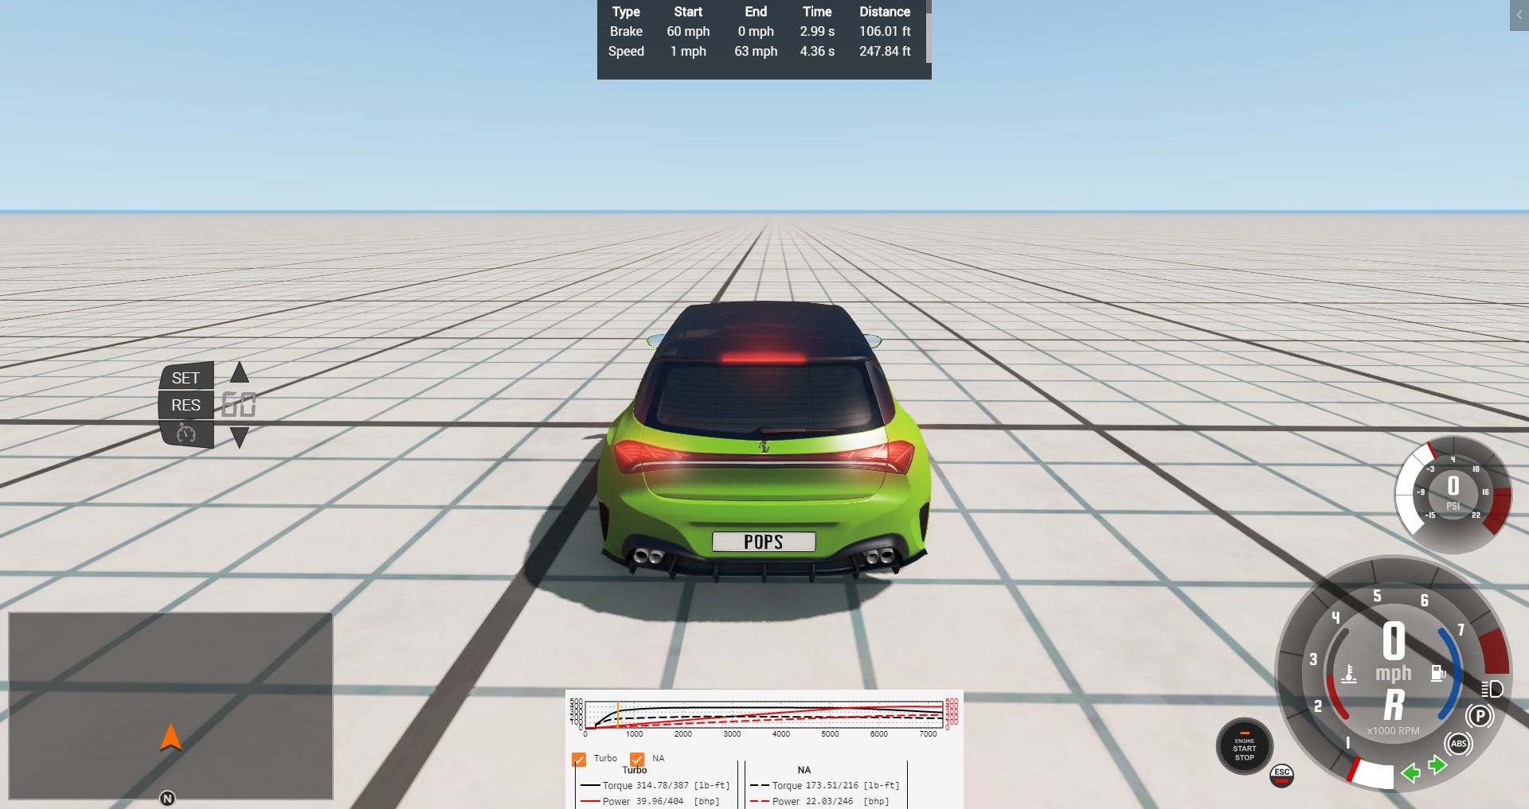Screen dimensions: 1529x809
Task: Click the 63 mph end value
Action: click(x=756, y=51)
